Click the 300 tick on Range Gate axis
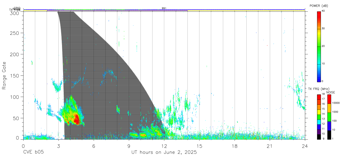Screen dimensions: 343x158 click(x=15, y=13)
